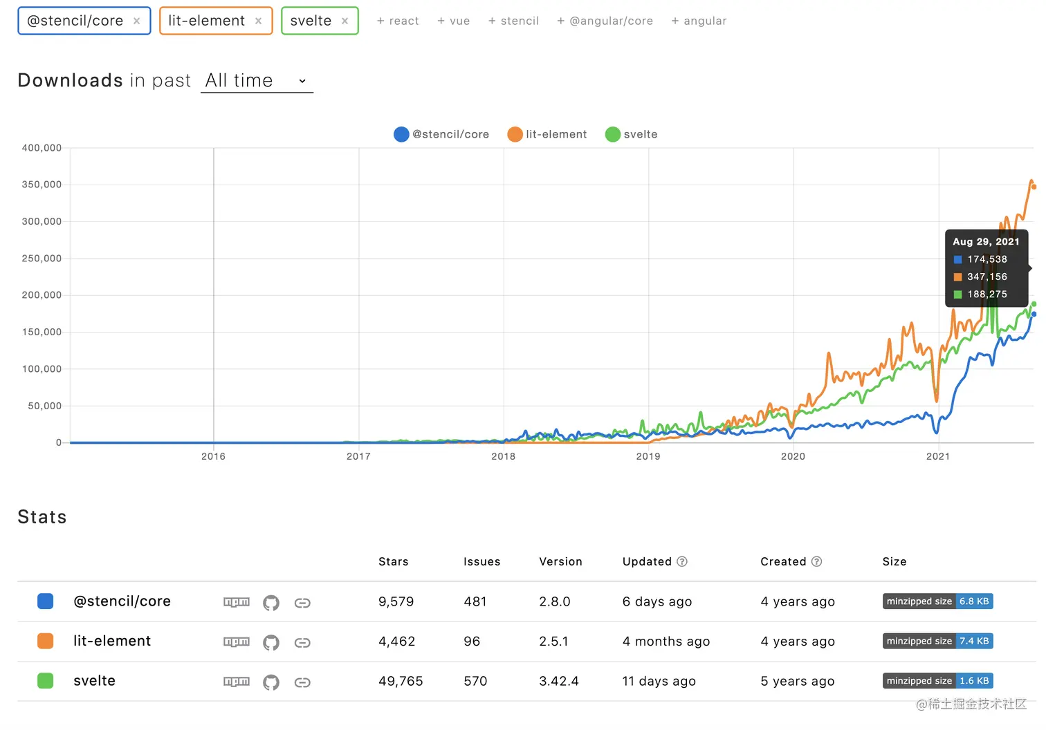1046x730 pixels.
Task: Open homepage link icon for @stencil/core
Action: 302,603
